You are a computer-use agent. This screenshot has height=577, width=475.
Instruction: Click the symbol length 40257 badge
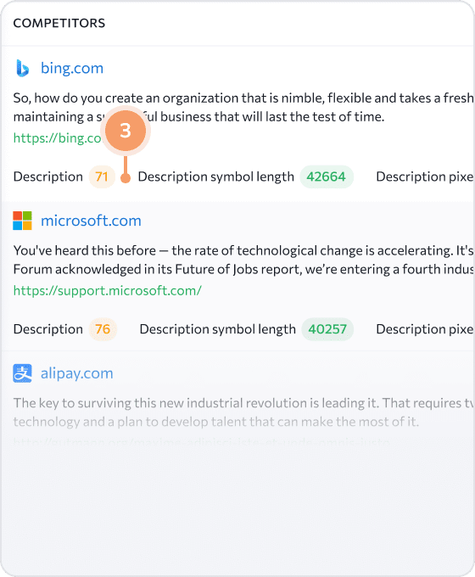click(327, 329)
